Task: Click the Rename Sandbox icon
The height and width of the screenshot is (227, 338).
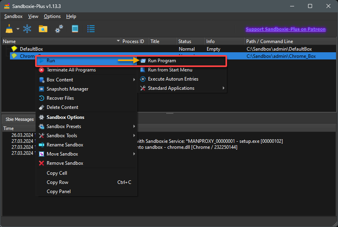Action: click(42, 145)
